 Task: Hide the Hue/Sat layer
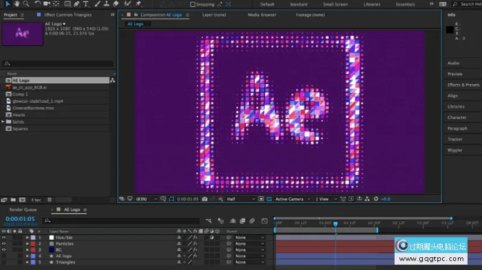pos(4,237)
